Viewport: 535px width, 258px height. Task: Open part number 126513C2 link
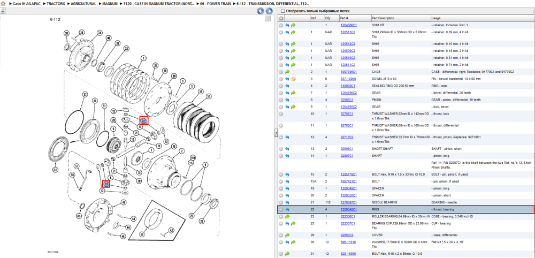(x=348, y=32)
